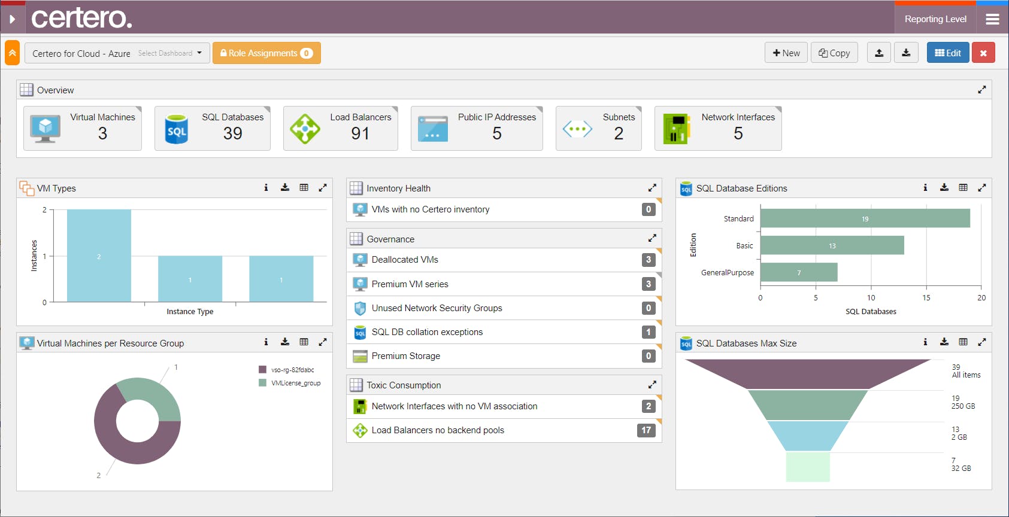Collapse the dashboard toolbar with orange chevron
This screenshot has width=1009, height=517.
click(x=12, y=53)
